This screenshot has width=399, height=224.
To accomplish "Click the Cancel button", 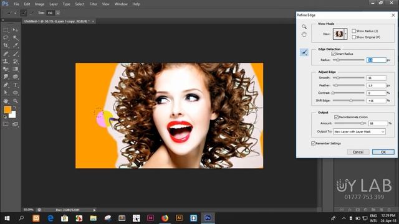I will (x=358, y=152).
